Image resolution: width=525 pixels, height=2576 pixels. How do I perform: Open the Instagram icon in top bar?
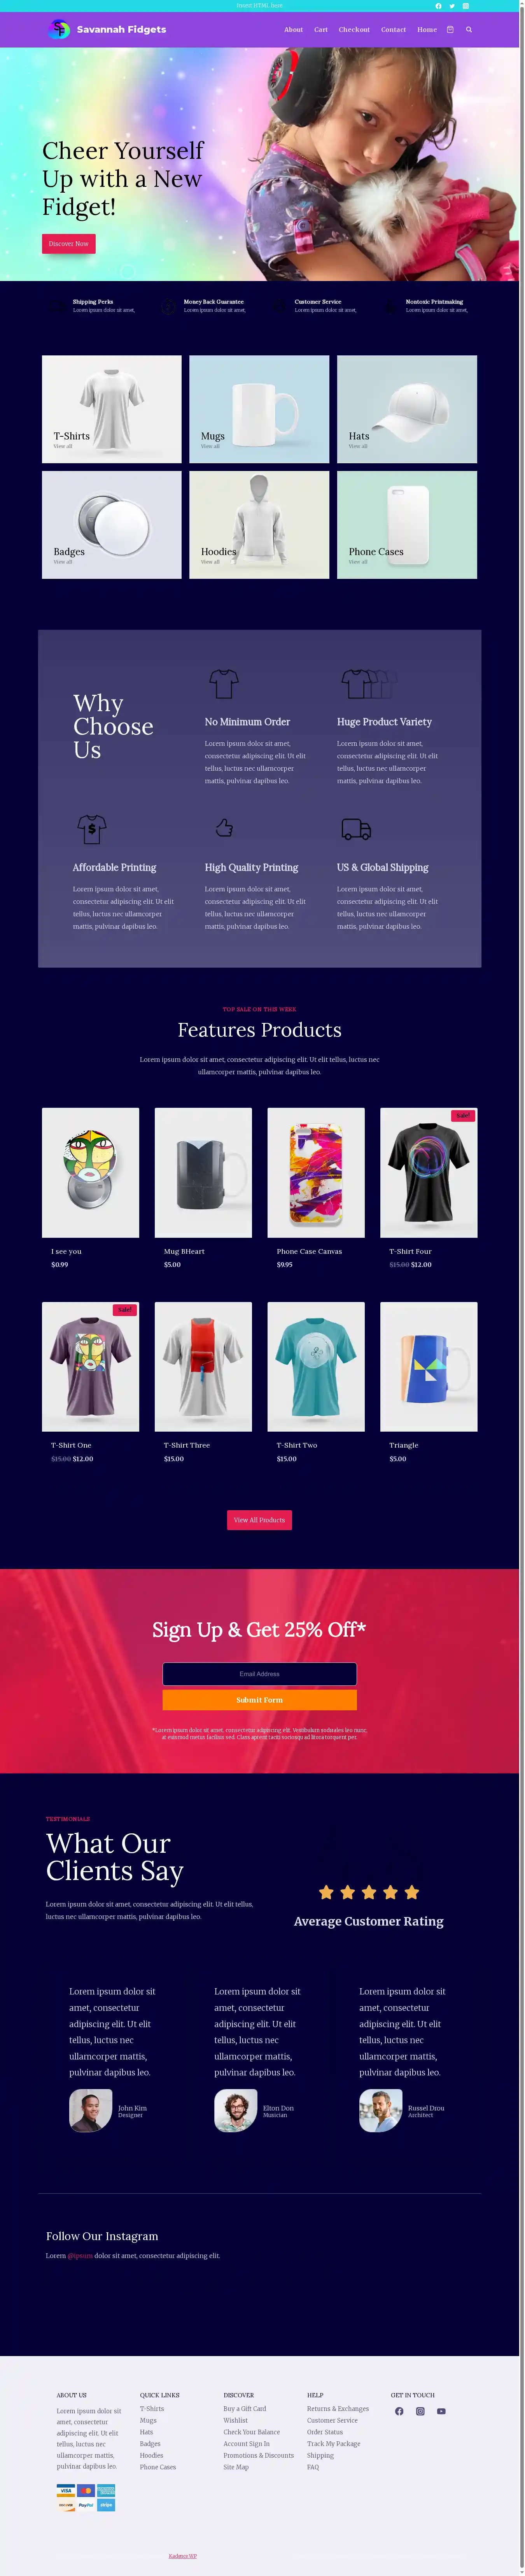pyautogui.click(x=465, y=6)
